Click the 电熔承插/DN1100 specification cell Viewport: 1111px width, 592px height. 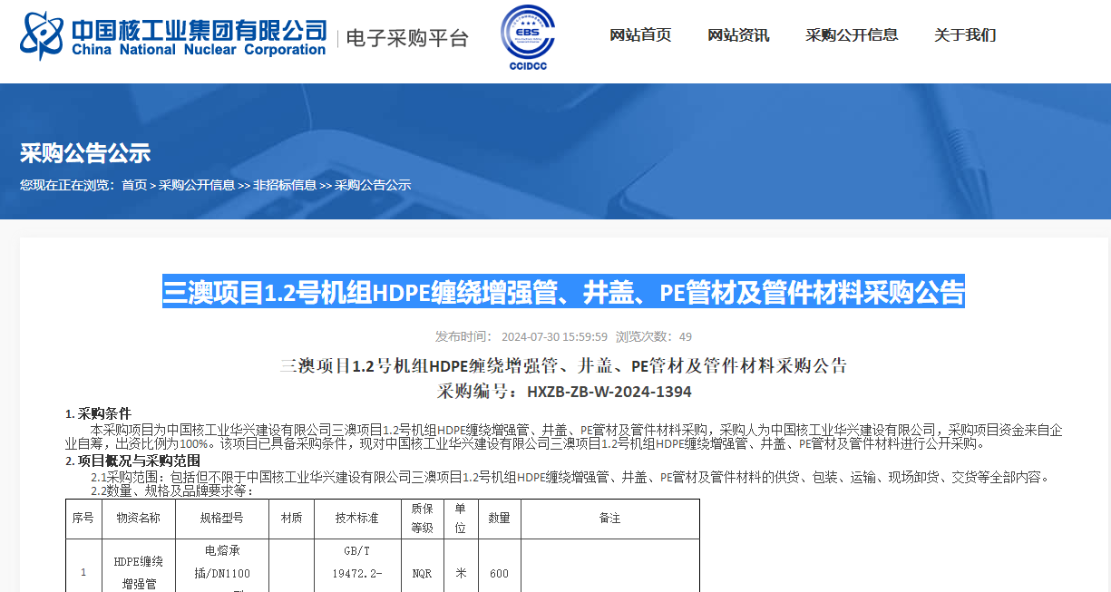point(222,567)
